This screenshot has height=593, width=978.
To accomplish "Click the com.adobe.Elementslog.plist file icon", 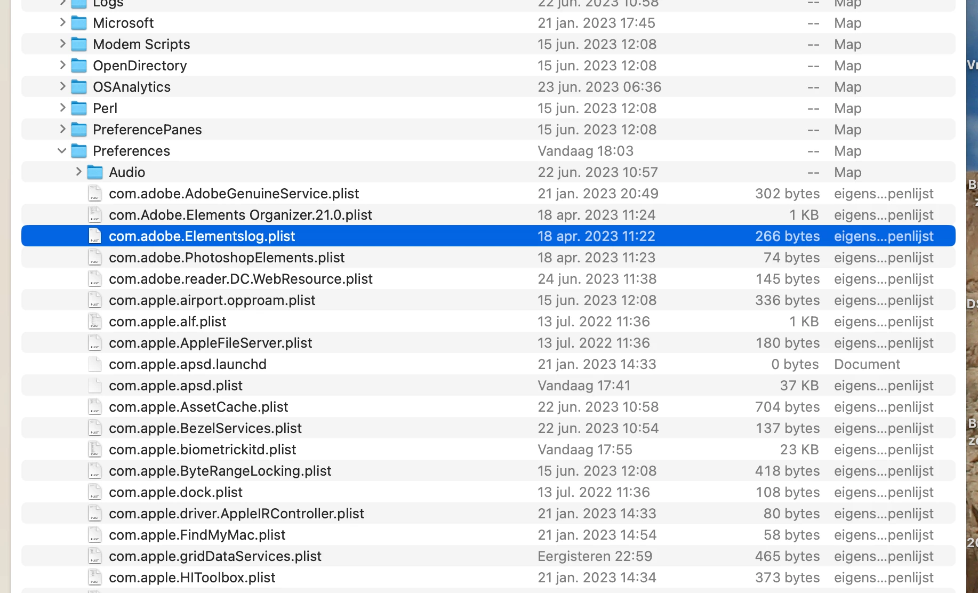I will pos(95,236).
